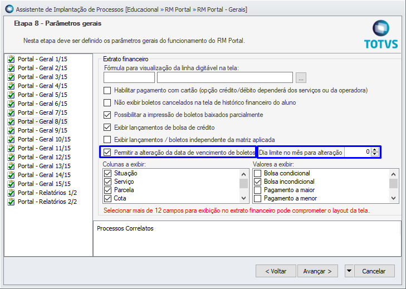Screen dimensions: 406x289
Task: Click the Portal - Geral 1/15 checkmark icon
Action: pyautogui.click(x=11, y=59)
